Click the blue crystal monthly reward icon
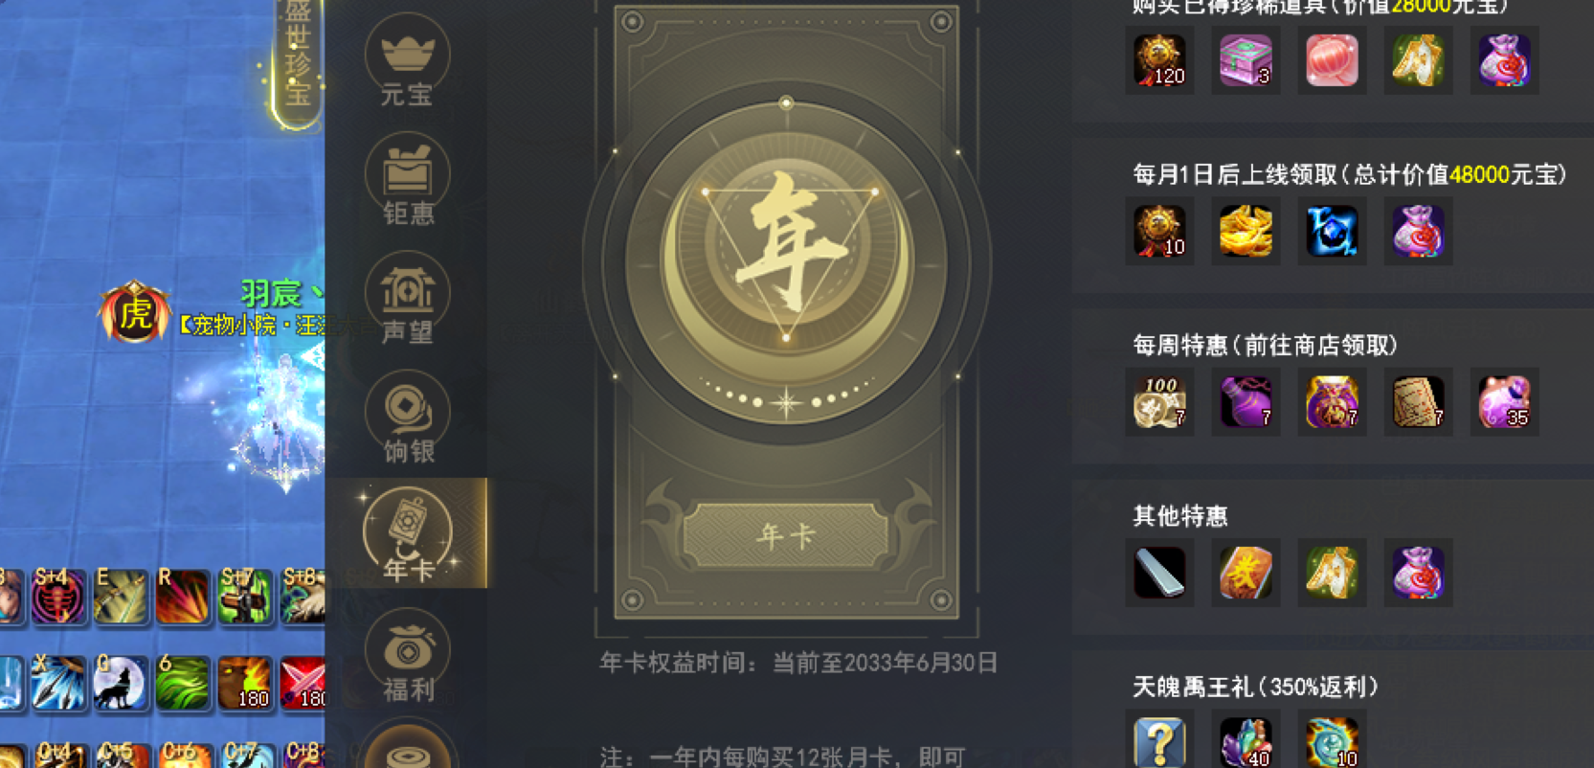This screenshot has width=1594, height=768. [x=1332, y=231]
